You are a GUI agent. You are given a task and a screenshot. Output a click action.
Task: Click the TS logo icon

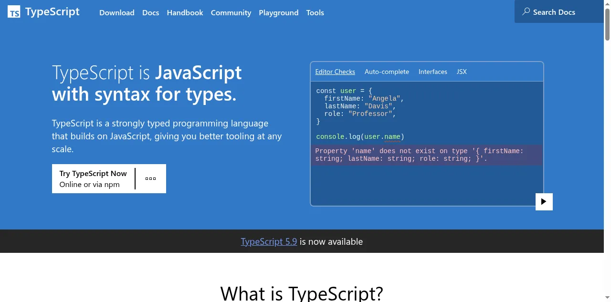click(14, 12)
